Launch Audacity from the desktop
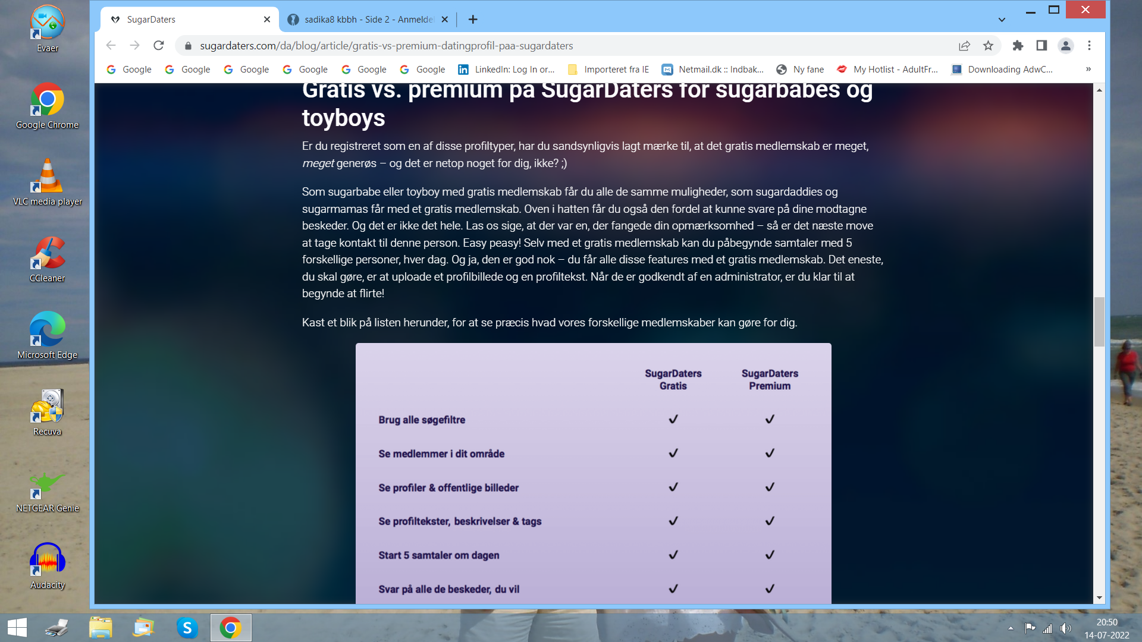Screen dimensions: 1142x642 (x=47, y=566)
